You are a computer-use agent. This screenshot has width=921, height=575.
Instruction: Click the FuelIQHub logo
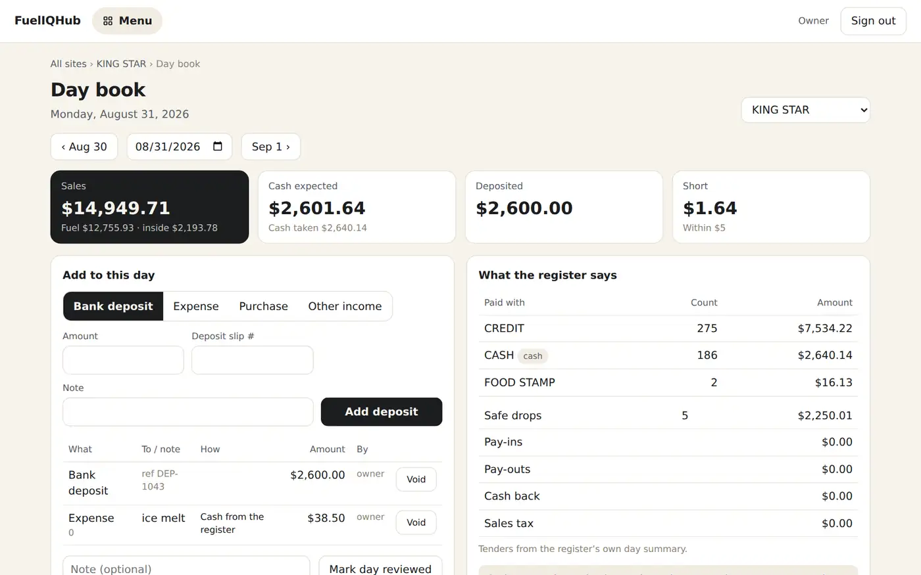[x=47, y=21]
